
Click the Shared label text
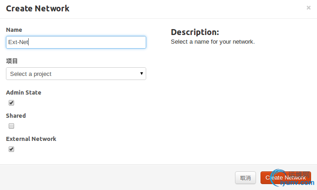[x=16, y=115]
